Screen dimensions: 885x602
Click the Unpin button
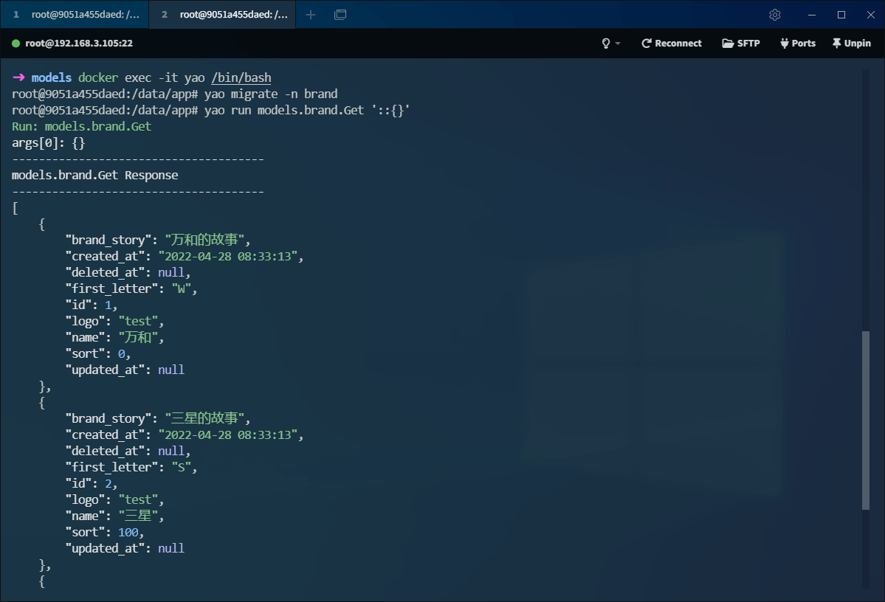click(x=851, y=44)
